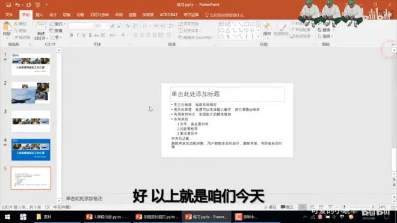Switch to the 插入 ribbon tab

(39, 15)
